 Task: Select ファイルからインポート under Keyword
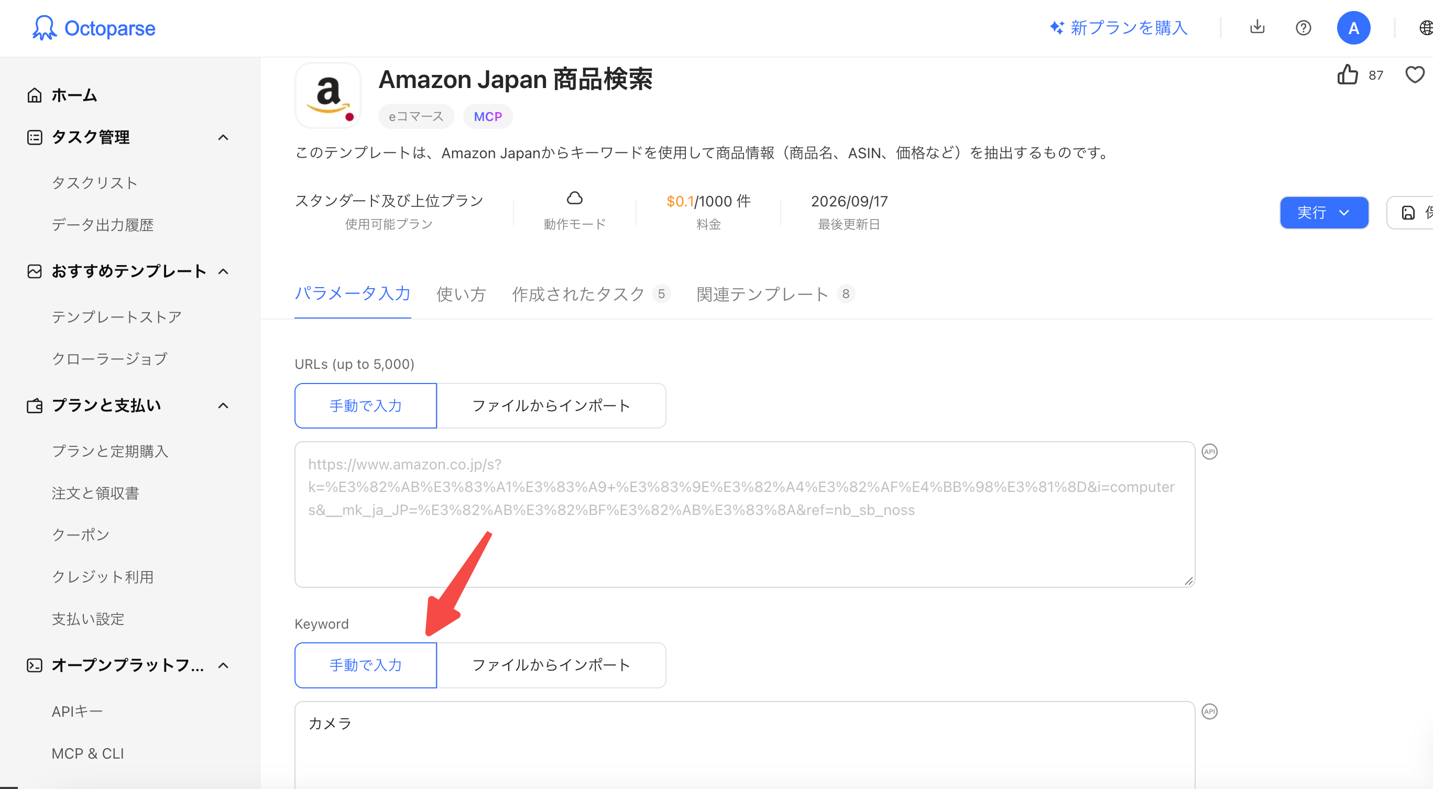[x=551, y=665]
